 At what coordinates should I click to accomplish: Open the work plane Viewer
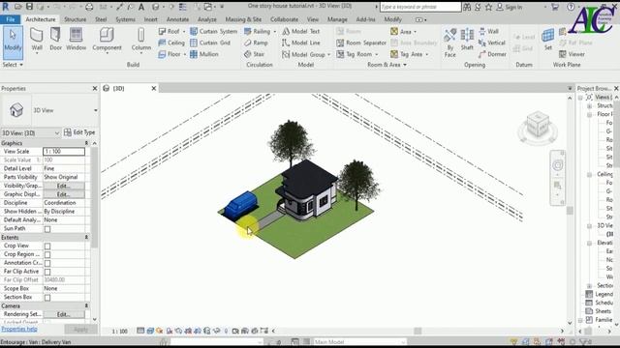pos(572,54)
